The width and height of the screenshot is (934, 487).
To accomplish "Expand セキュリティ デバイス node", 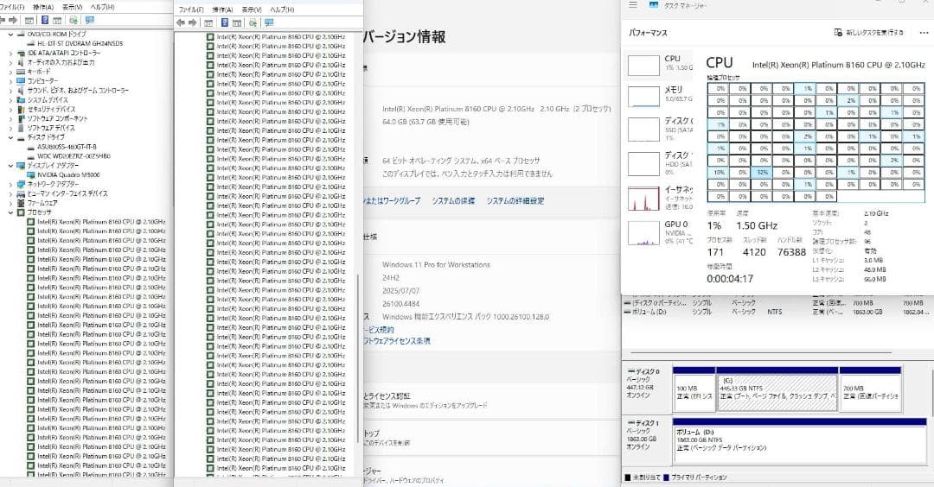I will [10, 110].
